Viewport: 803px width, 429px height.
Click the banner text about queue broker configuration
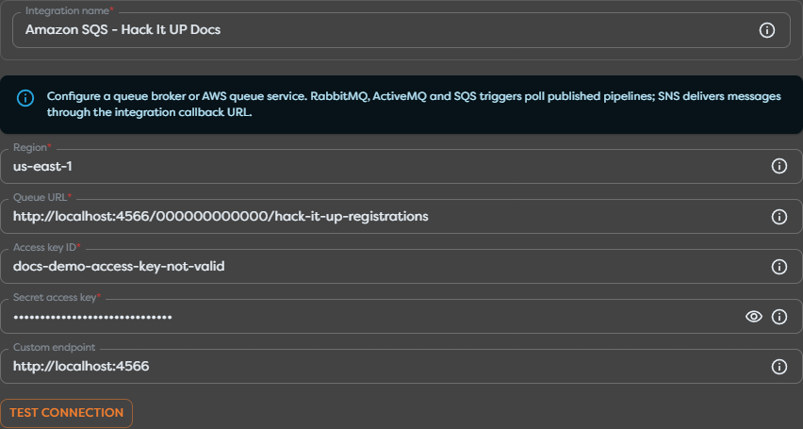pos(414,105)
